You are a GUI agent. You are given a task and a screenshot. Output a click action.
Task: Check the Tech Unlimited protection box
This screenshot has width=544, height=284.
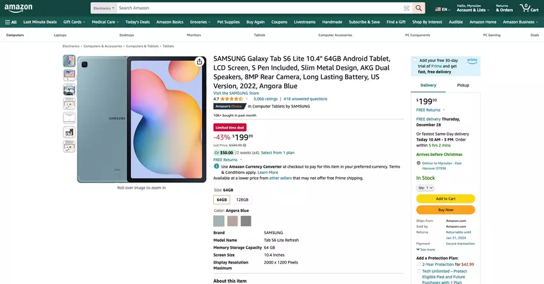coord(419,271)
